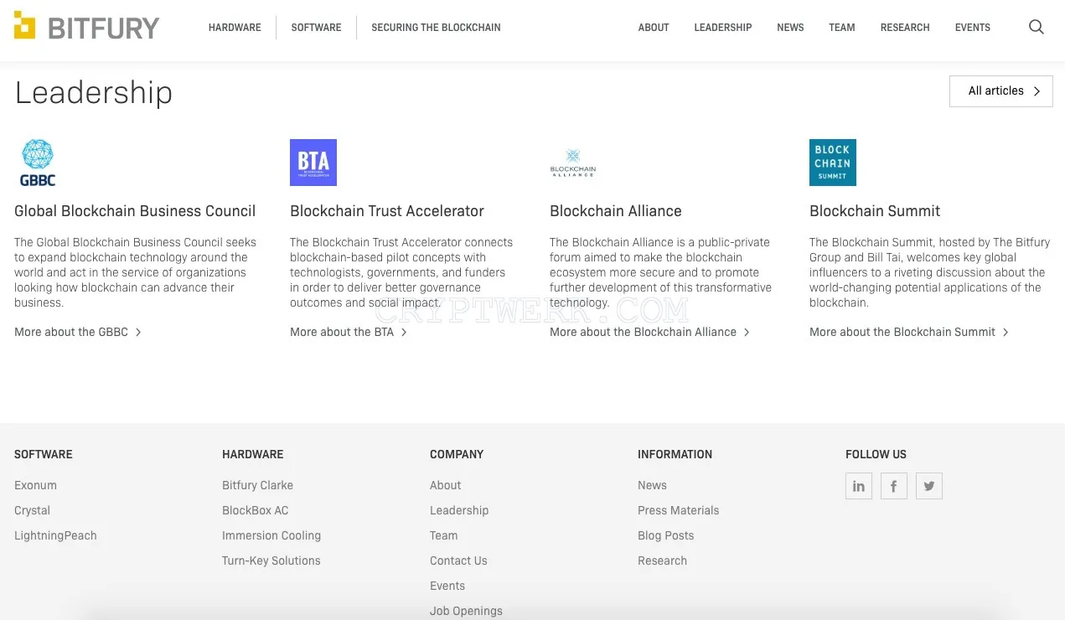Open Team link in footer Company
Screen dimensions: 1065x620
coord(443,535)
